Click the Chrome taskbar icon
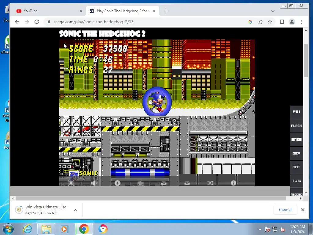This screenshot has height=235, width=313. point(84,229)
